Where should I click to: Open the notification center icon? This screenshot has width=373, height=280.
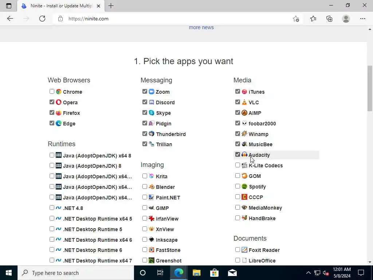361,273
